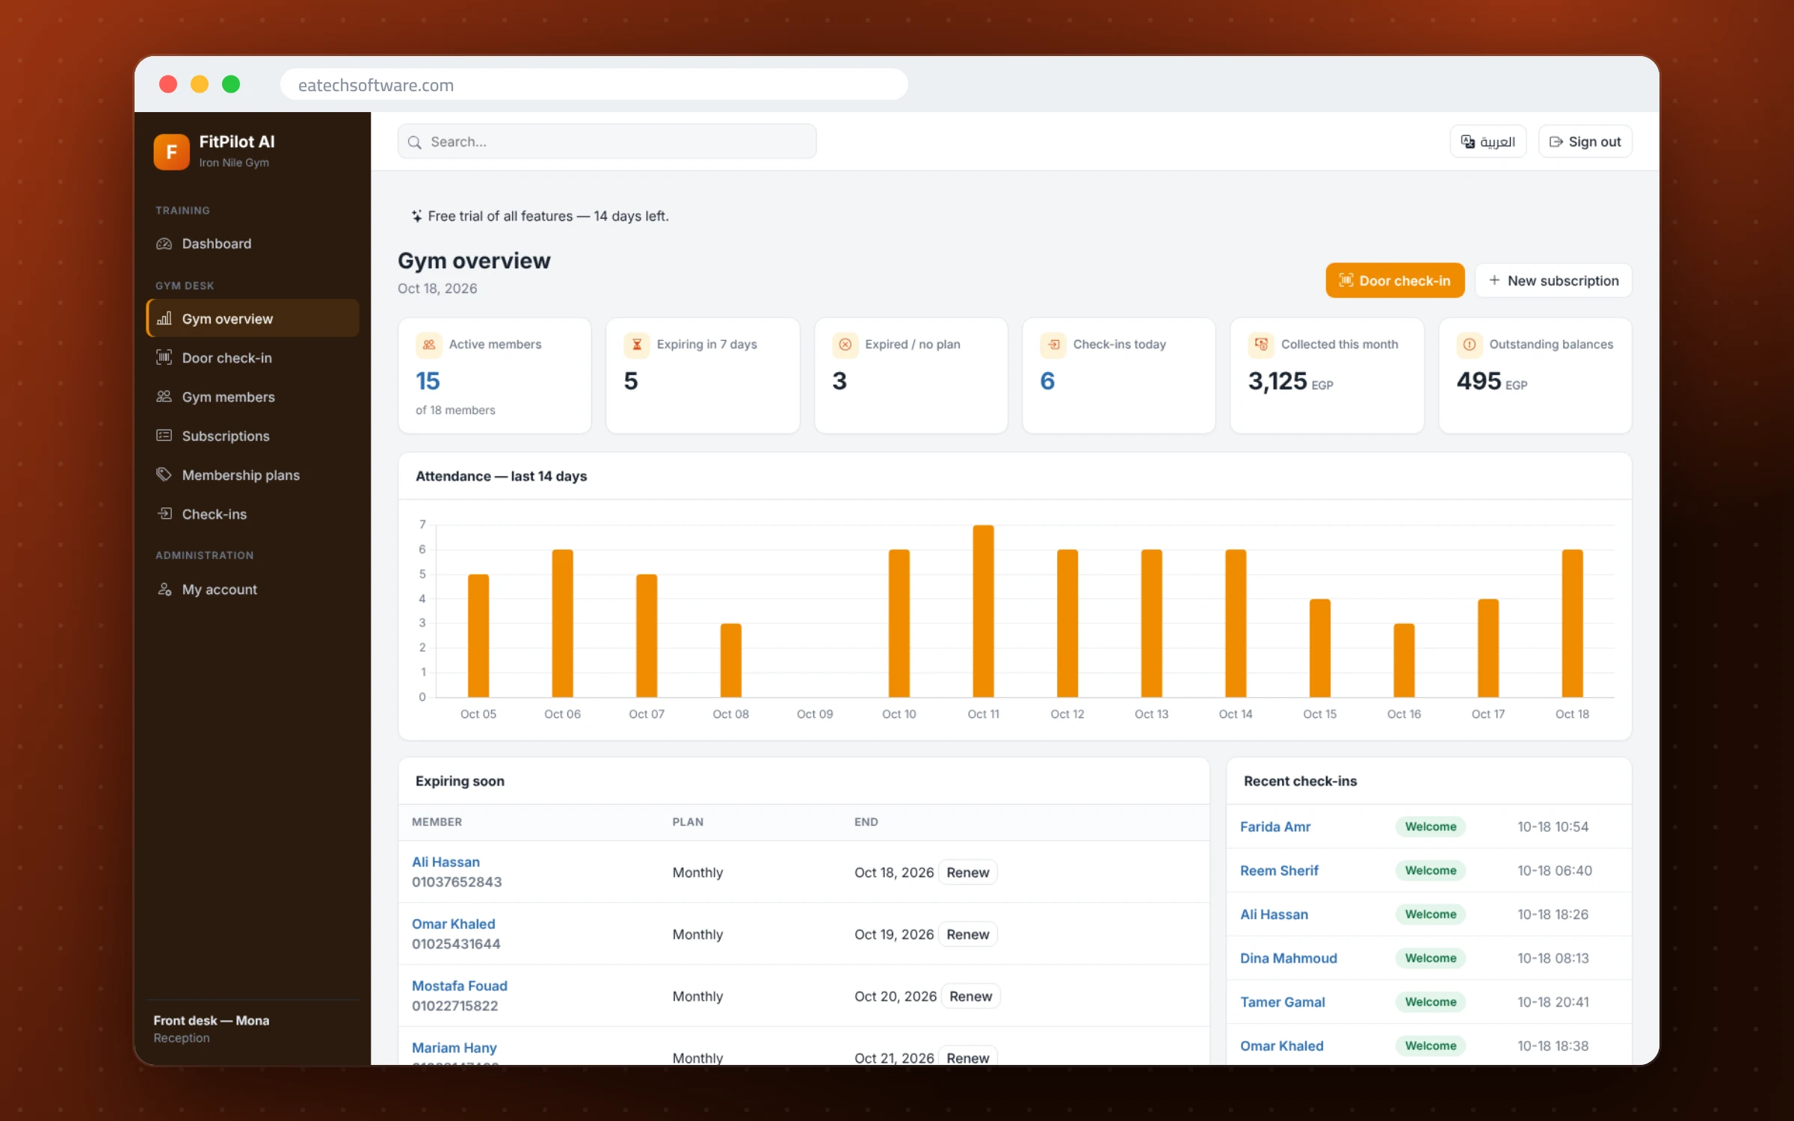Open My account under Administration
Image resolution: width=1794 pixels, height=1121 pixels.
(253, 589)
